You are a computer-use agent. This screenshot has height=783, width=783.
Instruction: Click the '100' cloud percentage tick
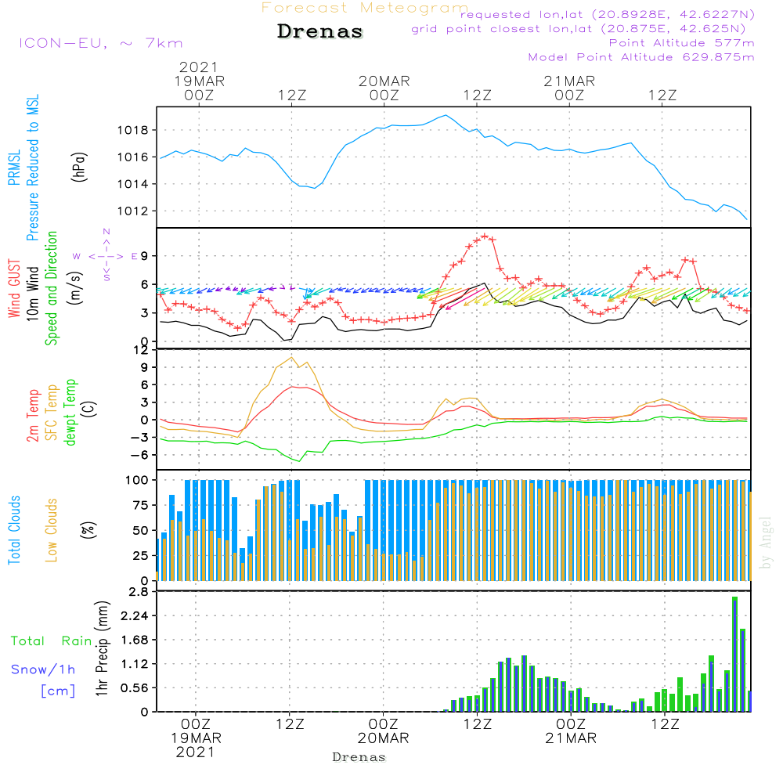137,481
